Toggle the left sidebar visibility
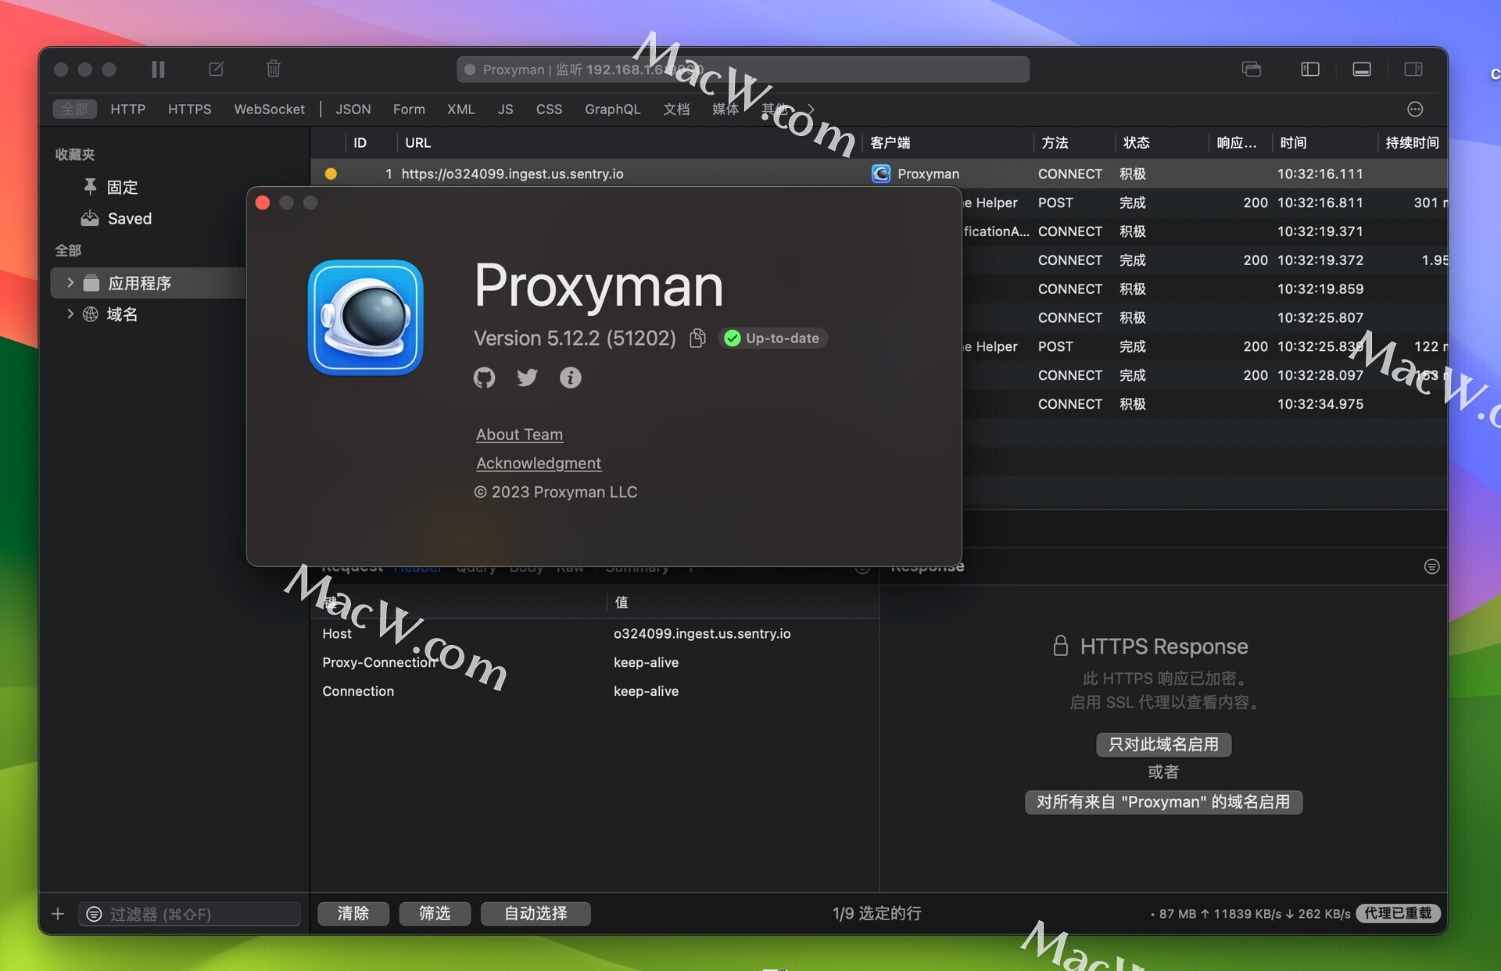1501x971 pixels. 1309,69
